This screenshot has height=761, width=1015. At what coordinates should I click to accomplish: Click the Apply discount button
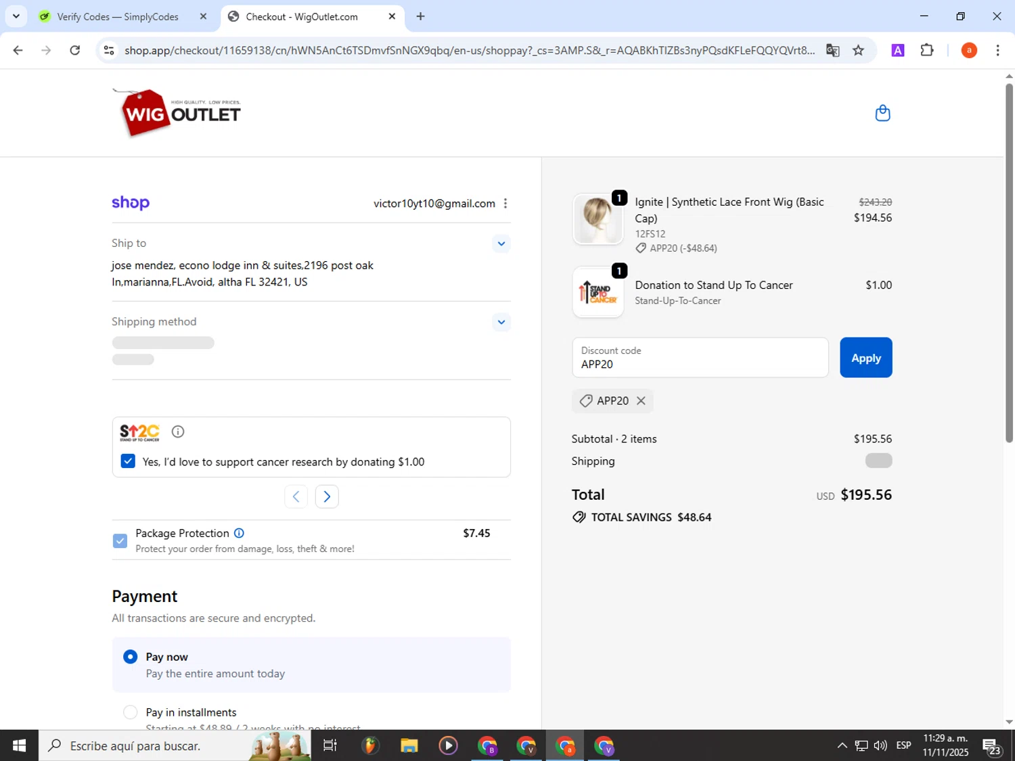tap(865, 358)
